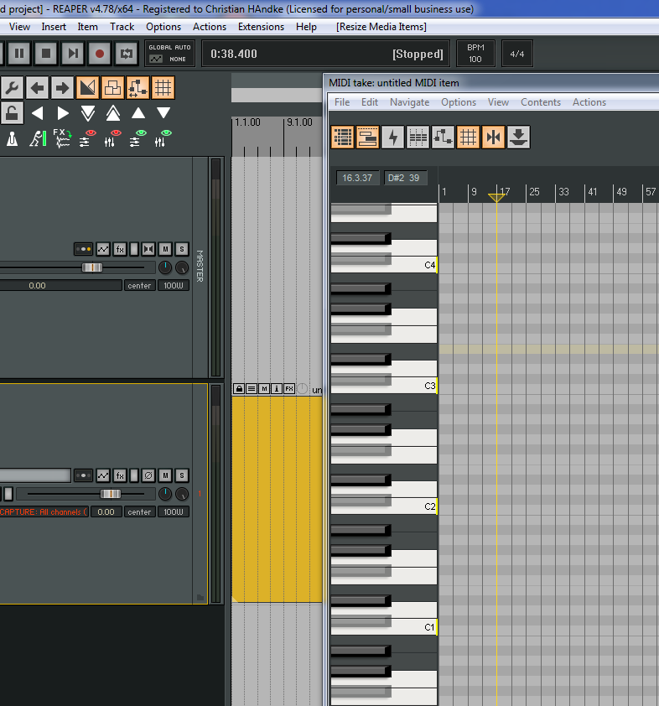The height and width of the screenshot is (706, 659).
Task: Click the wrench settings icon in main toolbar
Action: pos(12,87)
